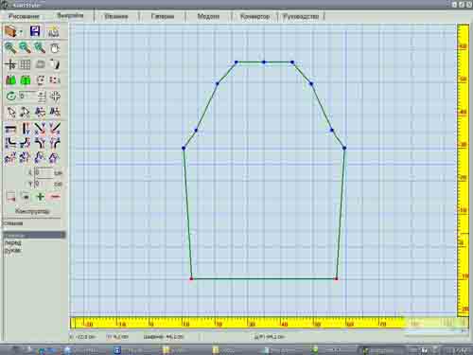Image resolution: width=473 pixels, height=355 pixels.
Task: Click the first green magnifier zoom icon
Action: (x=10, y=48)
